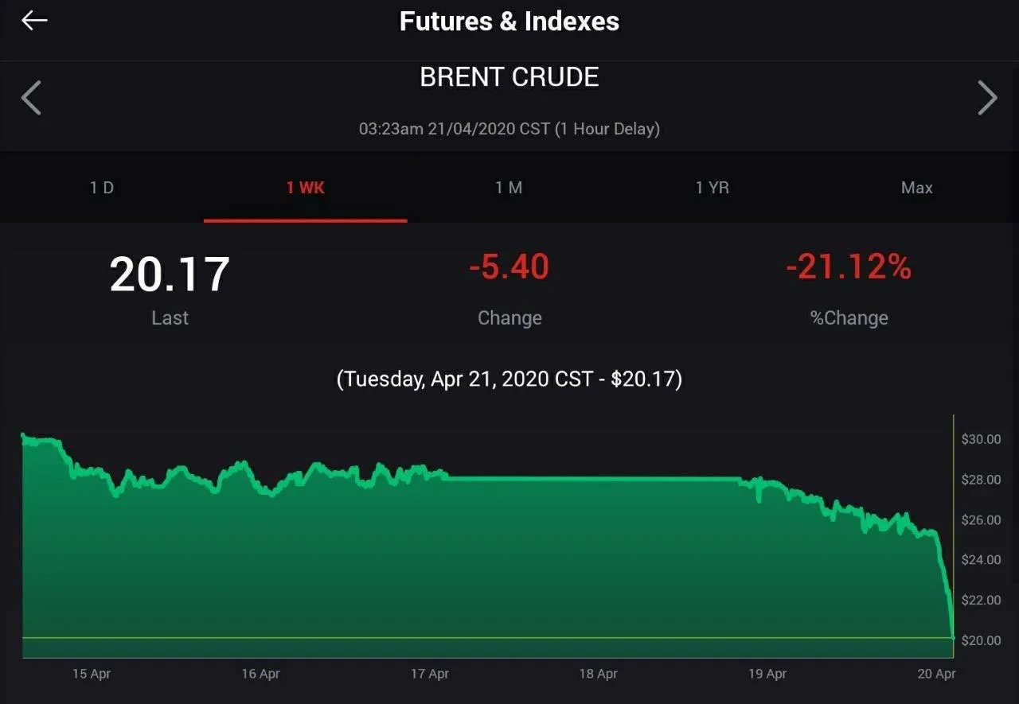Select the 1 D time range tab

point(102,188)
